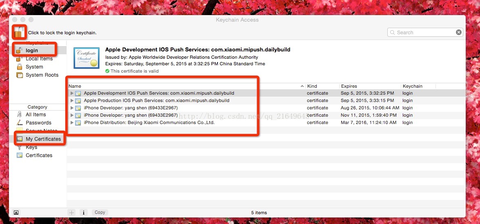This screenshot has height=224, width=480.
Task: Click certificate icon of iPhone Distribution row
Action: [78, 122]
